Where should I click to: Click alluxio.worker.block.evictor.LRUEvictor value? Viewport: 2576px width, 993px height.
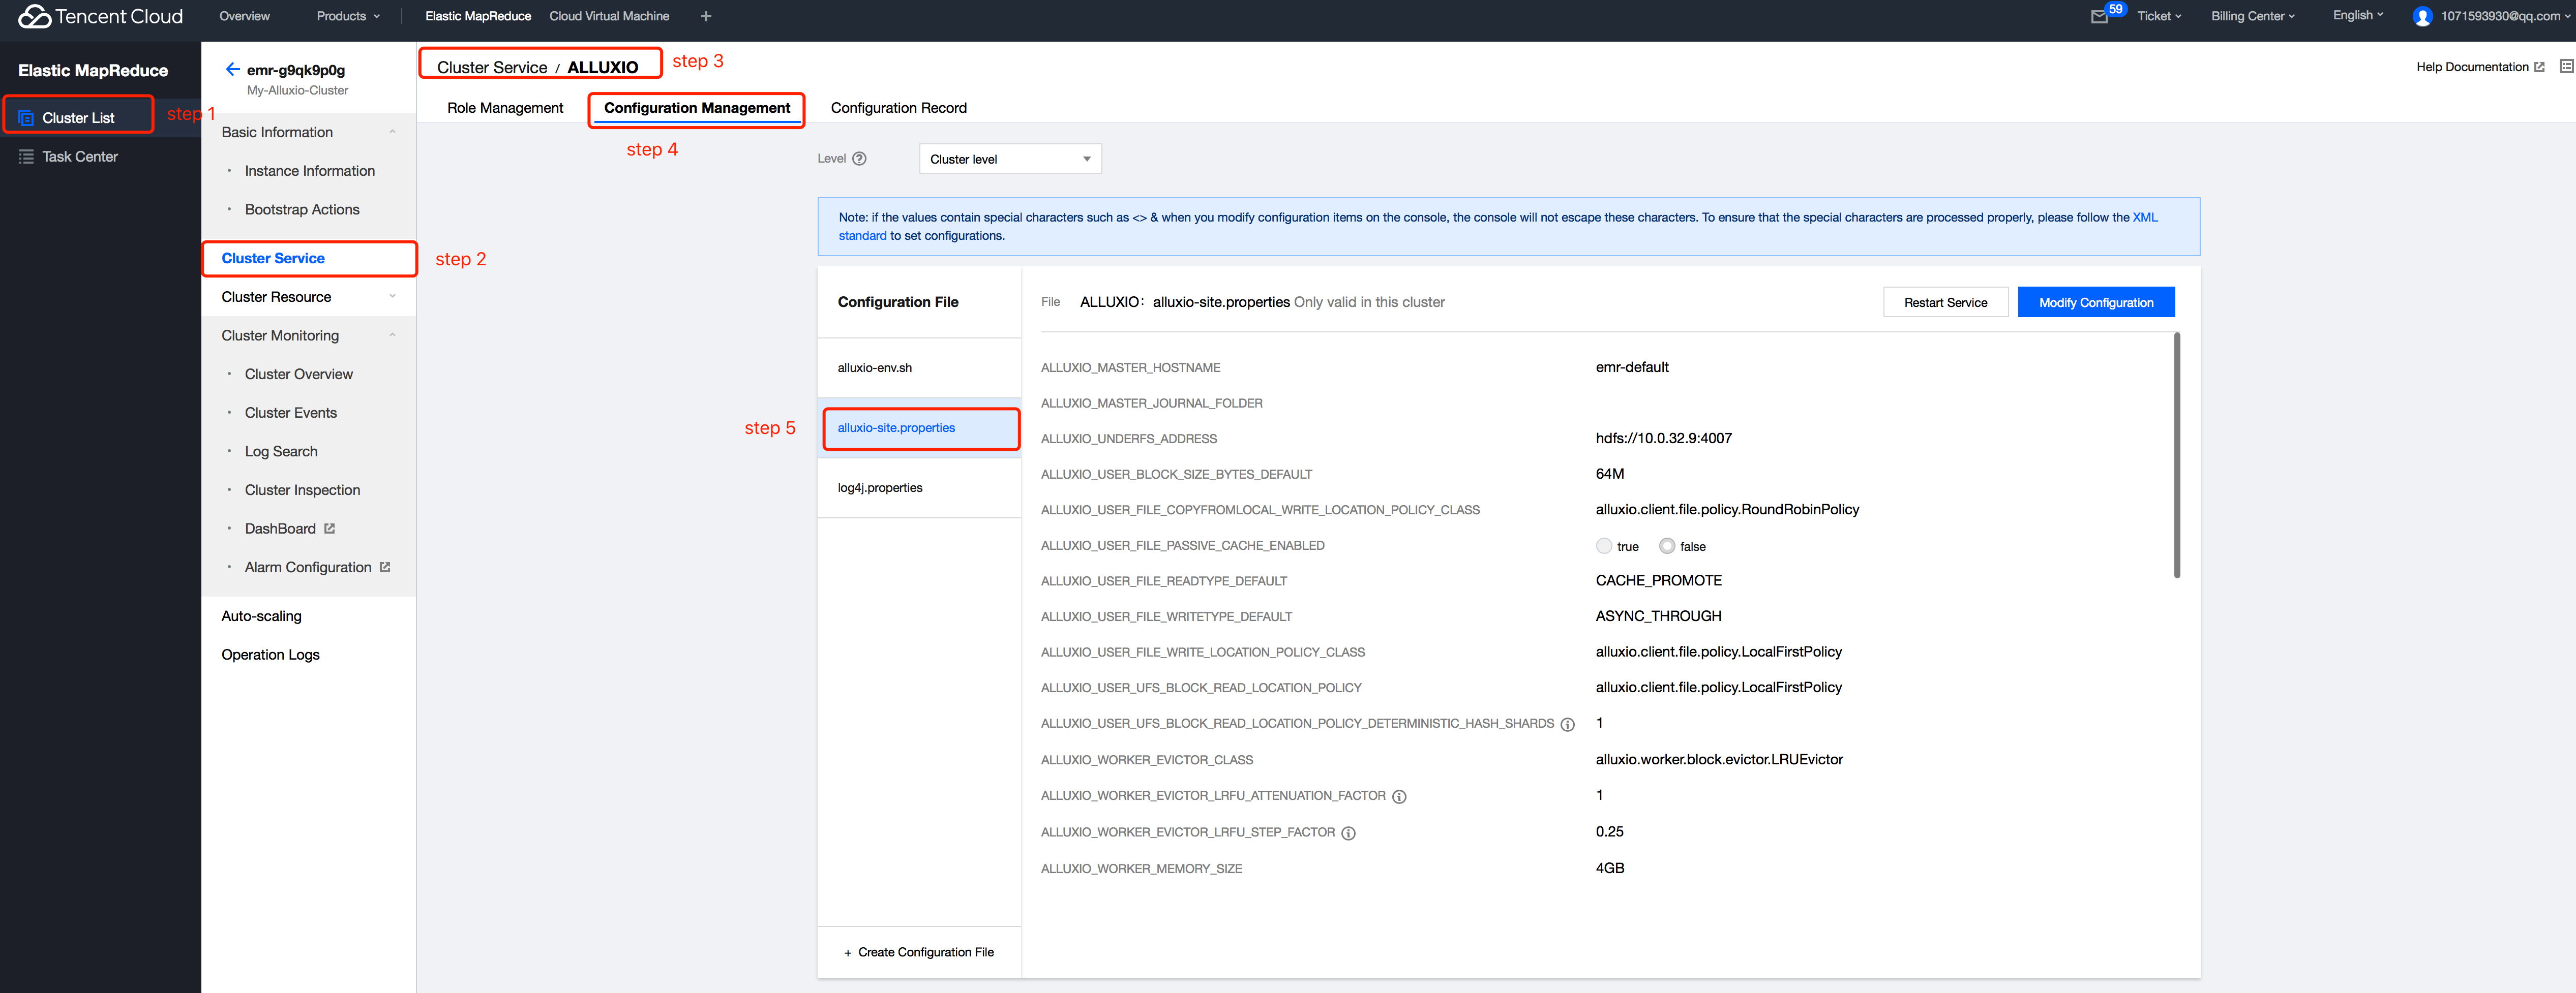[x=1719, y=759]
